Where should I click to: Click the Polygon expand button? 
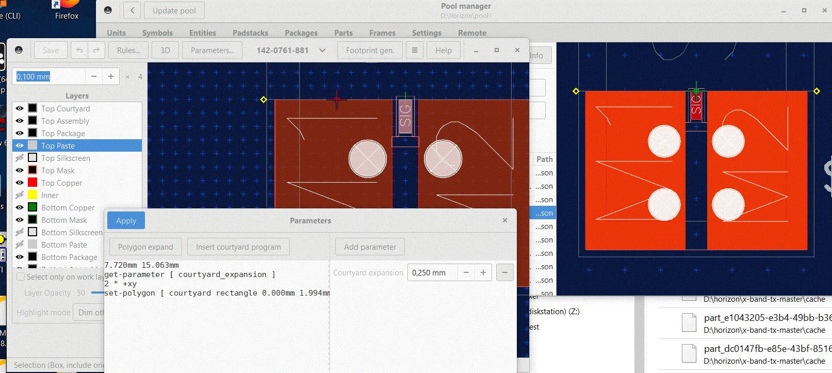click(x=145, y=247)
